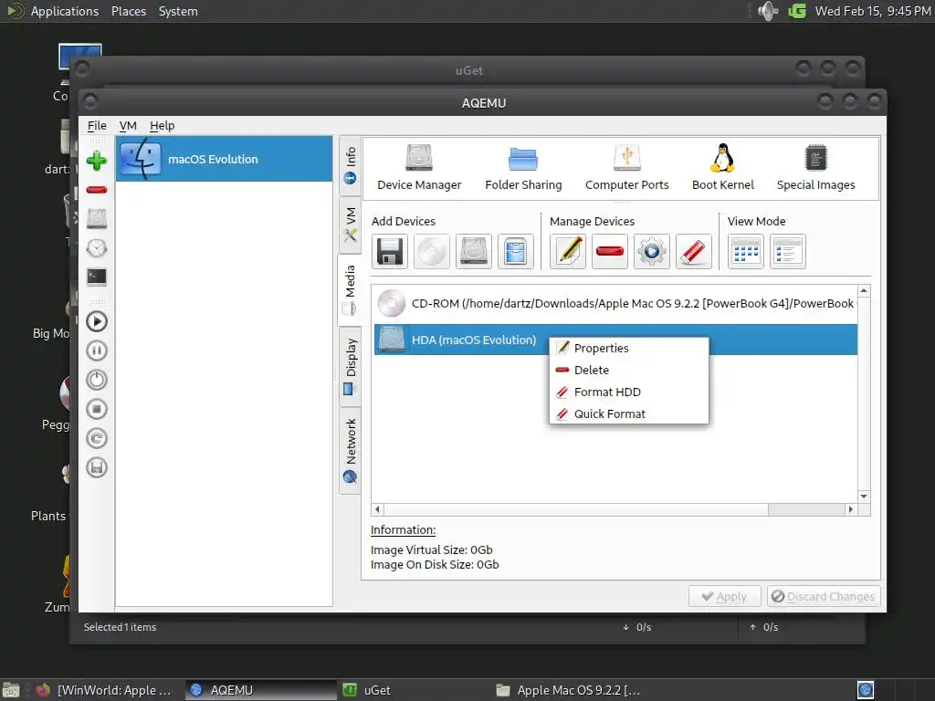This screenshot has height=701, width=935.
Task: Click device list scroll up arrow
Action: tap(864, 291)
